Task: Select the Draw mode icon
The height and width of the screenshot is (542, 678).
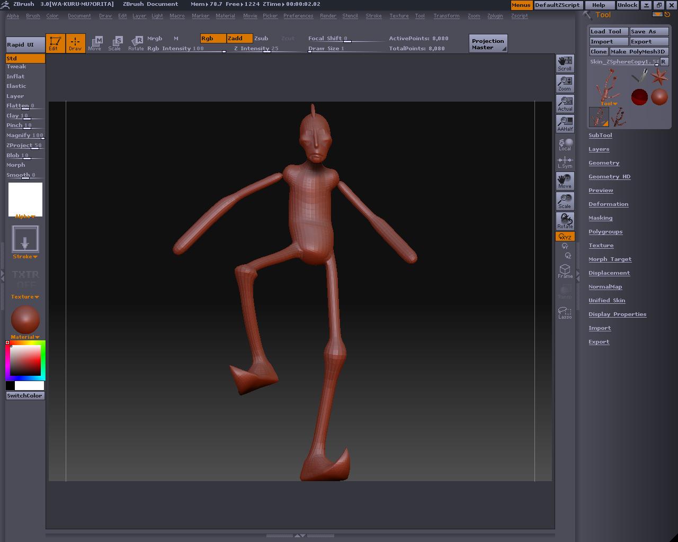Action: pos(76,43)
